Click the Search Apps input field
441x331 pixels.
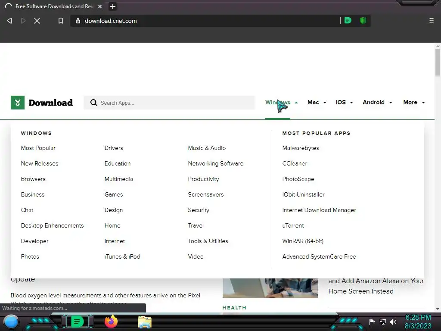click(x=169, y=103)
